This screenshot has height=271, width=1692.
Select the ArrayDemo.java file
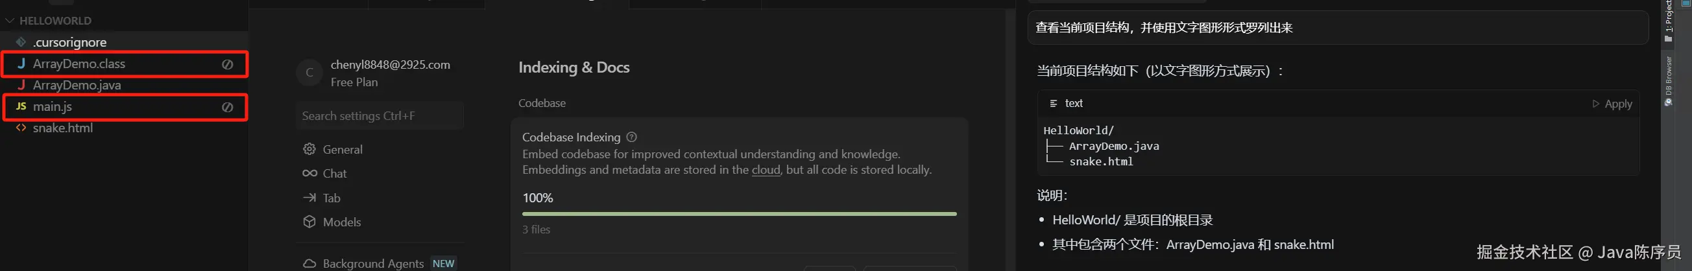[77, 86]
